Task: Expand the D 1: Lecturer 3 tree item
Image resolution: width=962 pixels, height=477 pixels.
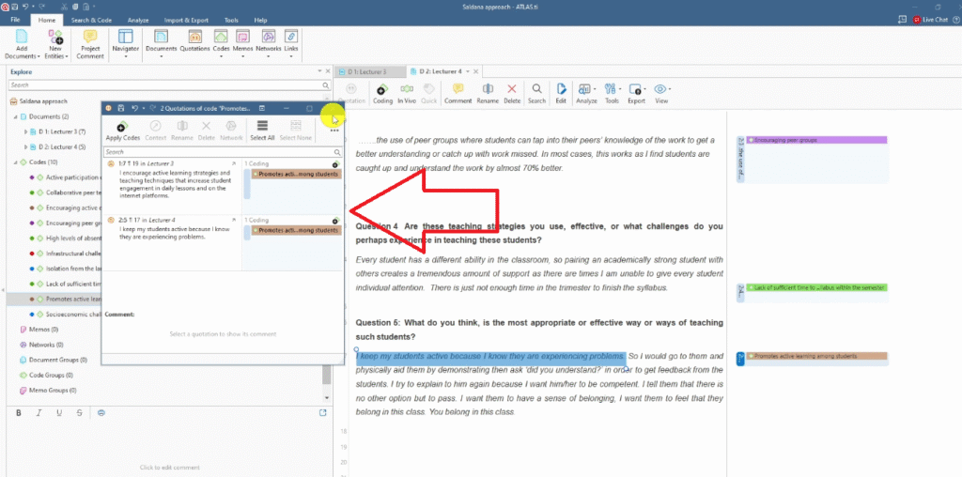Action: click(25, 131)
